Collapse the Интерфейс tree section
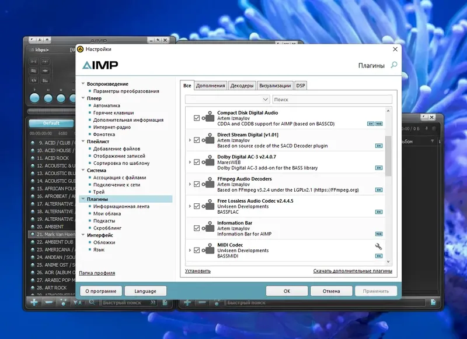The width and height of the screenshot is (467, 339). coord(83,235)
